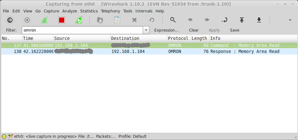Open a capture file toolbar icon
This screenshot has width=298, height=140.
click(x=100, y=20)
